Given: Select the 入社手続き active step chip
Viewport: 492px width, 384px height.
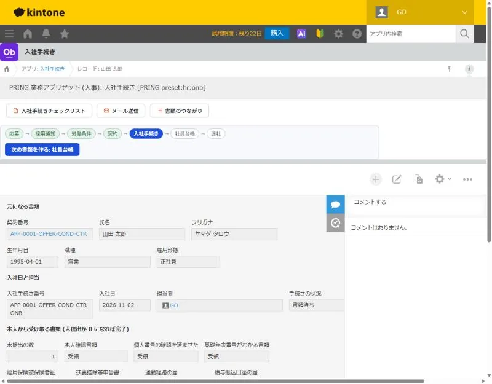Looking at the screenshot, I should pyautogui.click(x=146, y=134).
